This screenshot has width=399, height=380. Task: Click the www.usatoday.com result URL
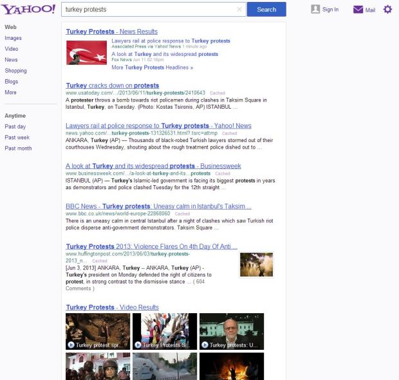[x=135, y=93]
